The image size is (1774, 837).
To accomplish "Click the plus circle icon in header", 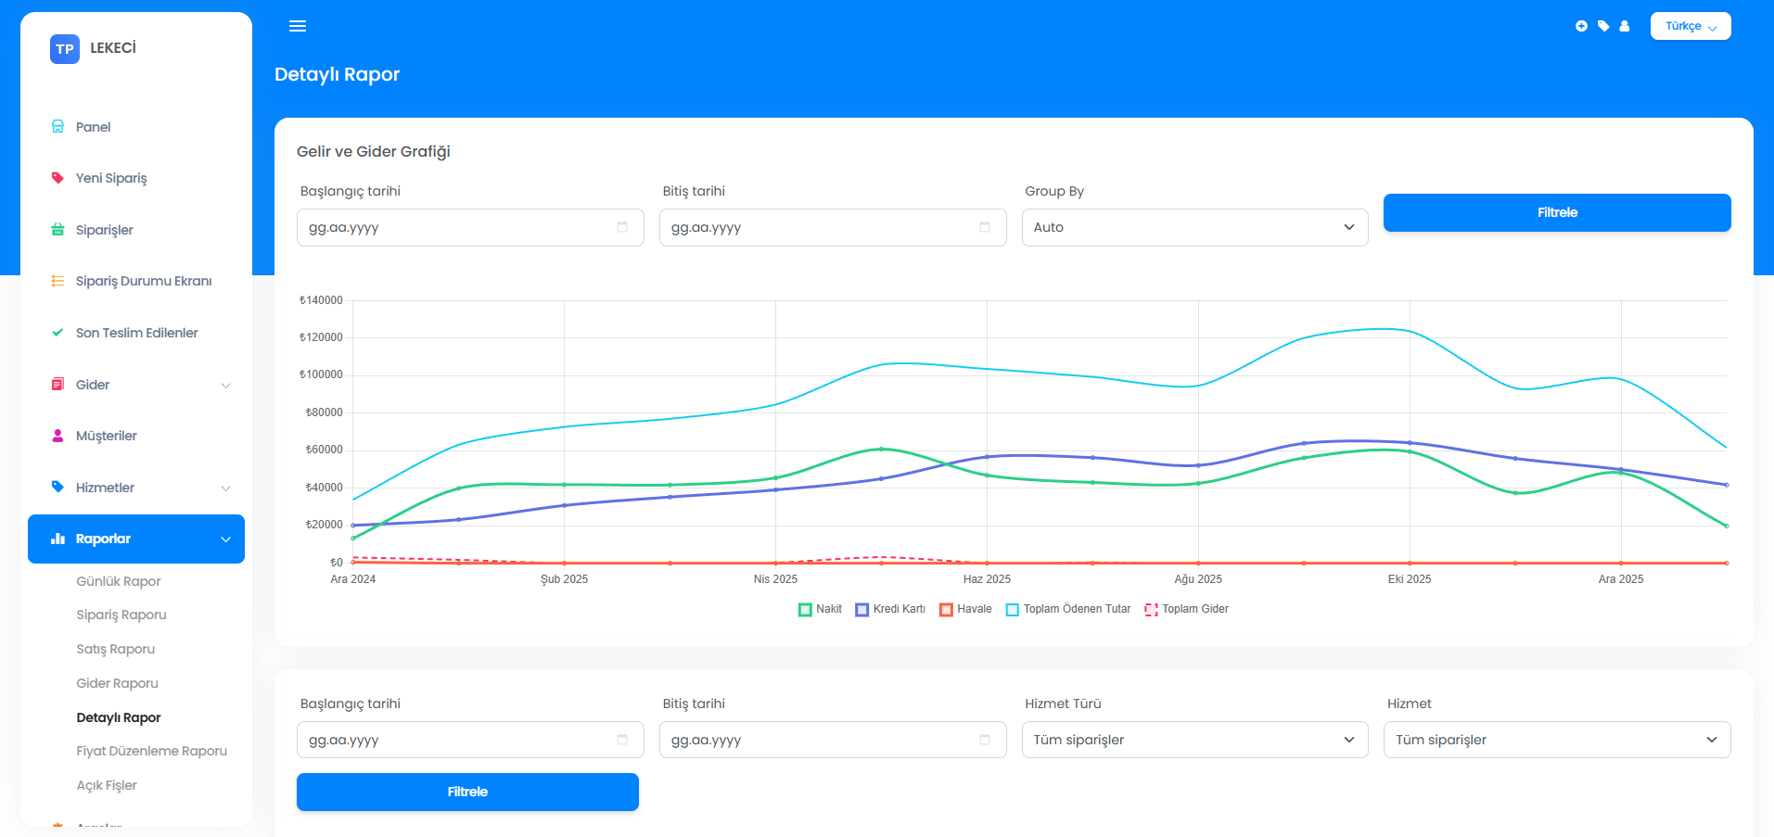I will click(x=1581, y=26).
